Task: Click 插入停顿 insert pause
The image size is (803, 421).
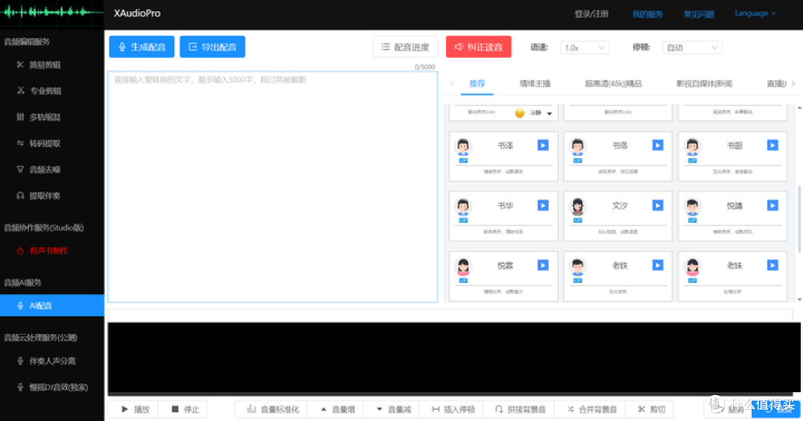Action: (x=453, y=409)
